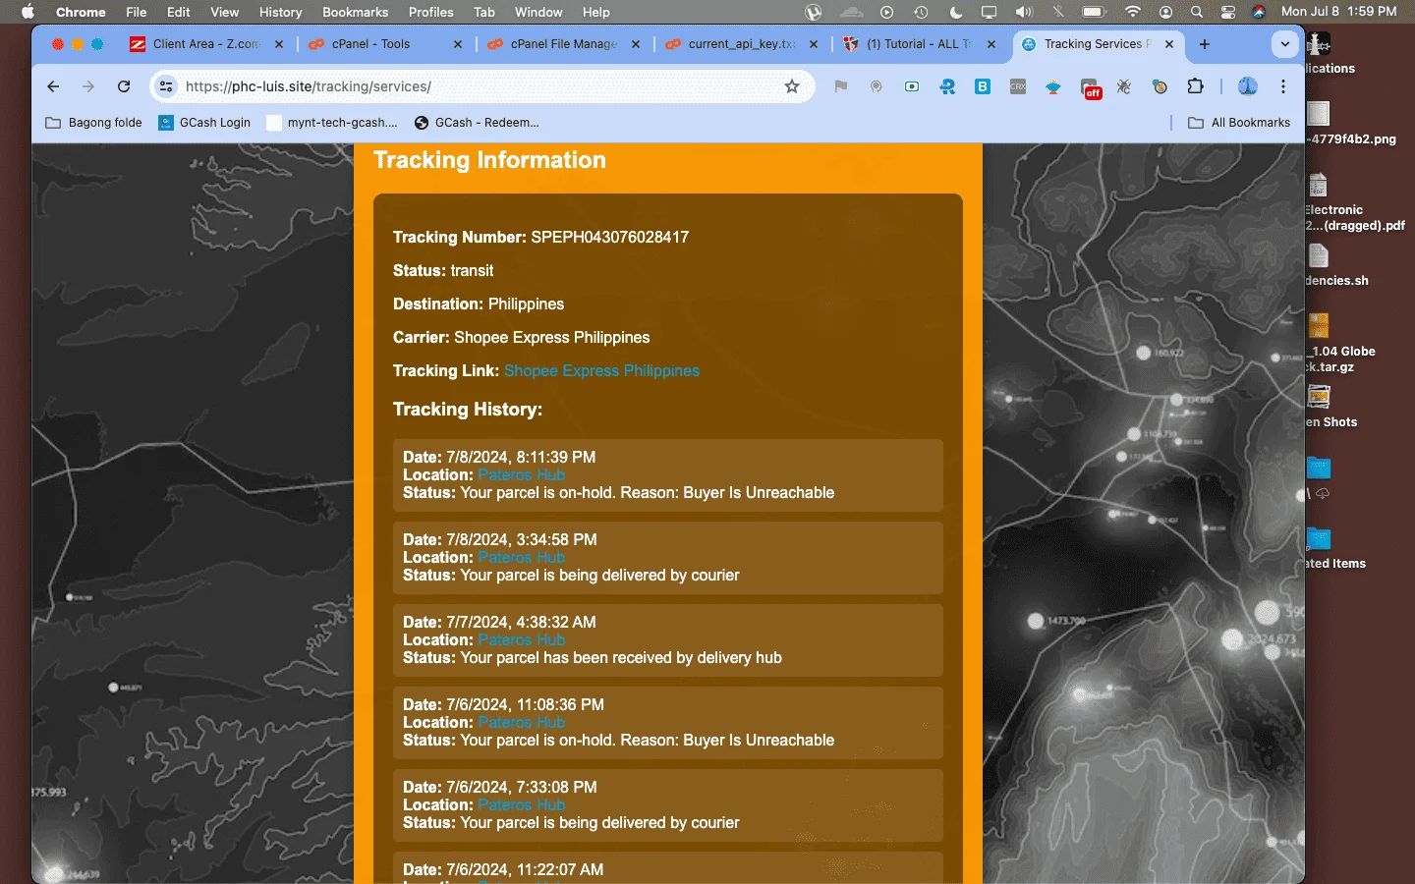
Task: Open the GCash - Redeem bookmark
Action: tap(477, 123)
